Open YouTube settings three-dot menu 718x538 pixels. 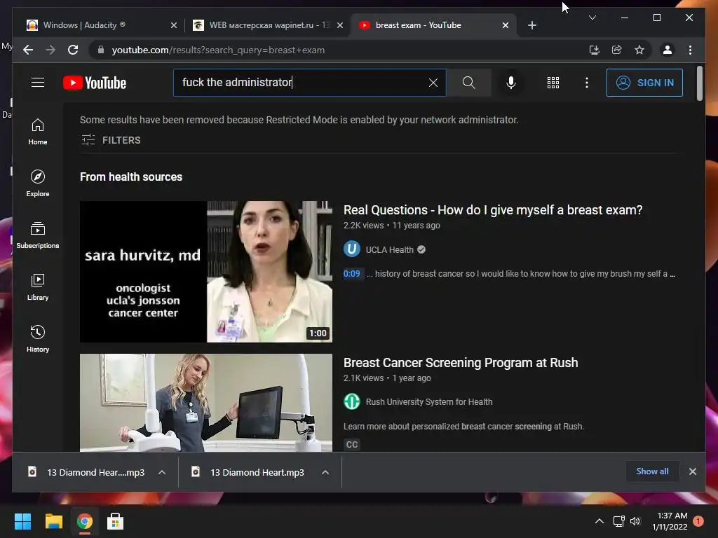[587, 83]
